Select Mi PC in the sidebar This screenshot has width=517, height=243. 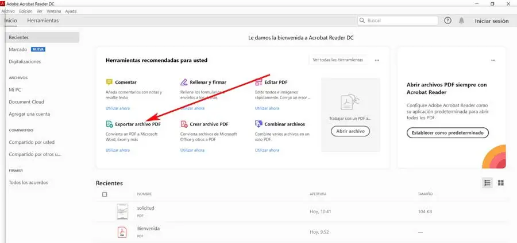pyautogui.click(x=15, y=90)
